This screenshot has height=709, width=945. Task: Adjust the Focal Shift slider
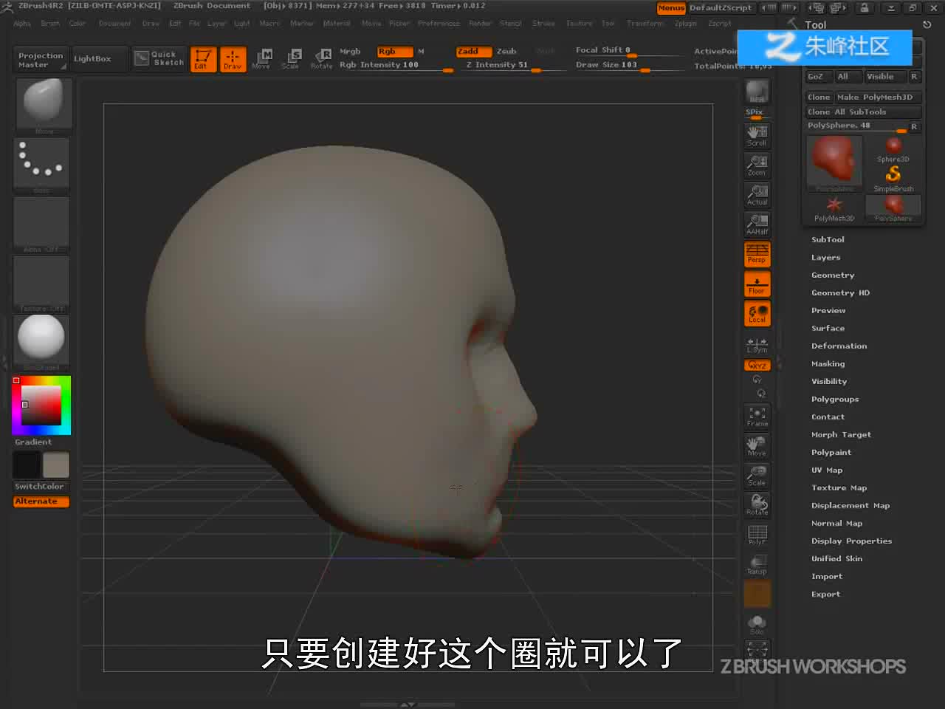(629, 51)
